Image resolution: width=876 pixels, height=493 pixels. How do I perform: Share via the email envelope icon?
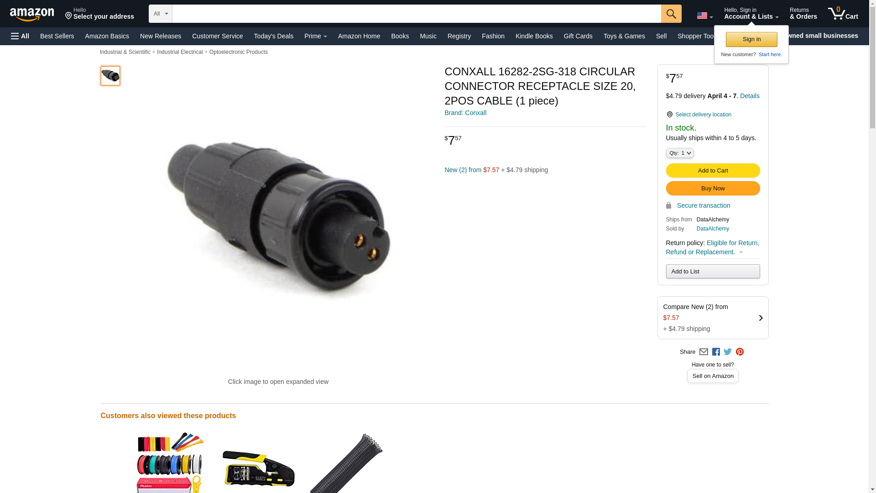[704, 352]
